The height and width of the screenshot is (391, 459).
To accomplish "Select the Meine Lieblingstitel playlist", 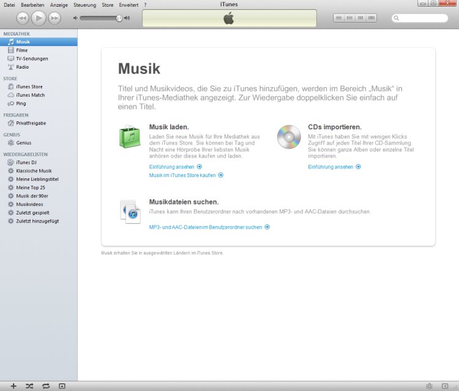I will [39, 179].
